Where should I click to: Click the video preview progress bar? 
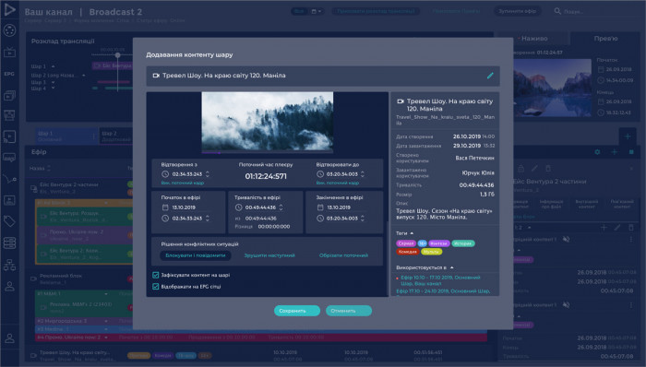pos(267,153)
